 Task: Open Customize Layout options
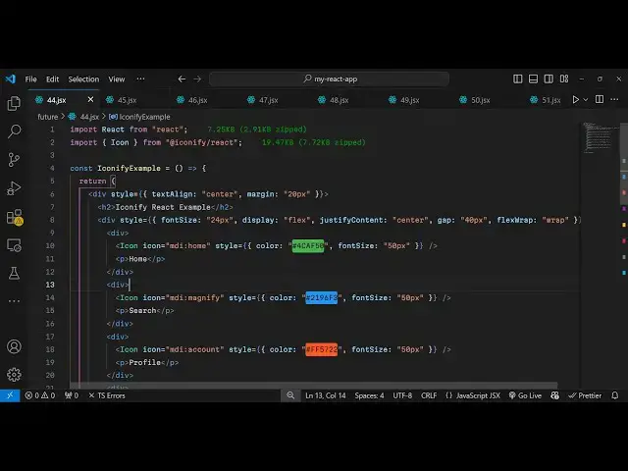564,78
